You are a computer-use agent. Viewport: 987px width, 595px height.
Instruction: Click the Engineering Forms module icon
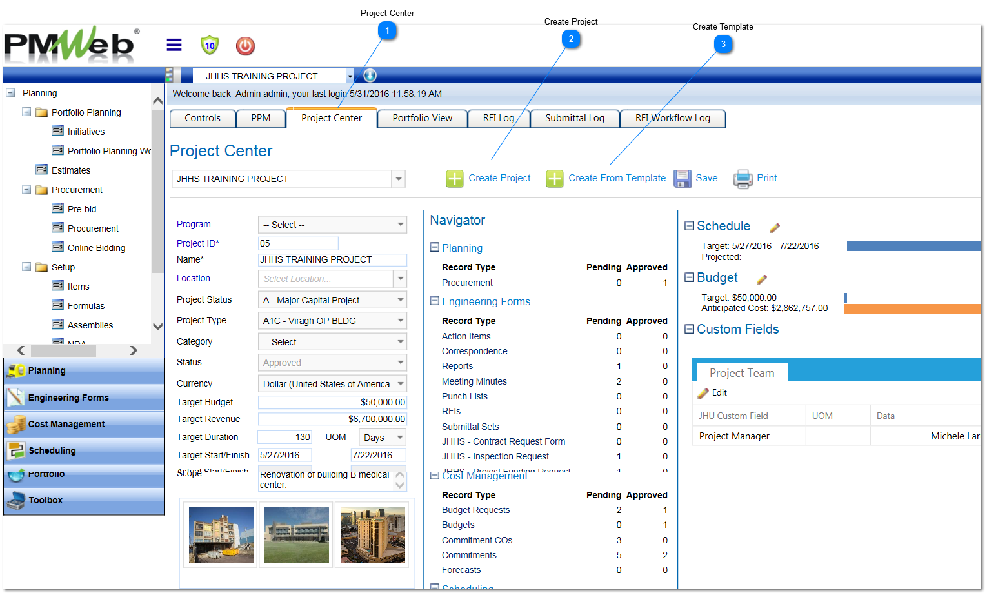tap(16, 398)
